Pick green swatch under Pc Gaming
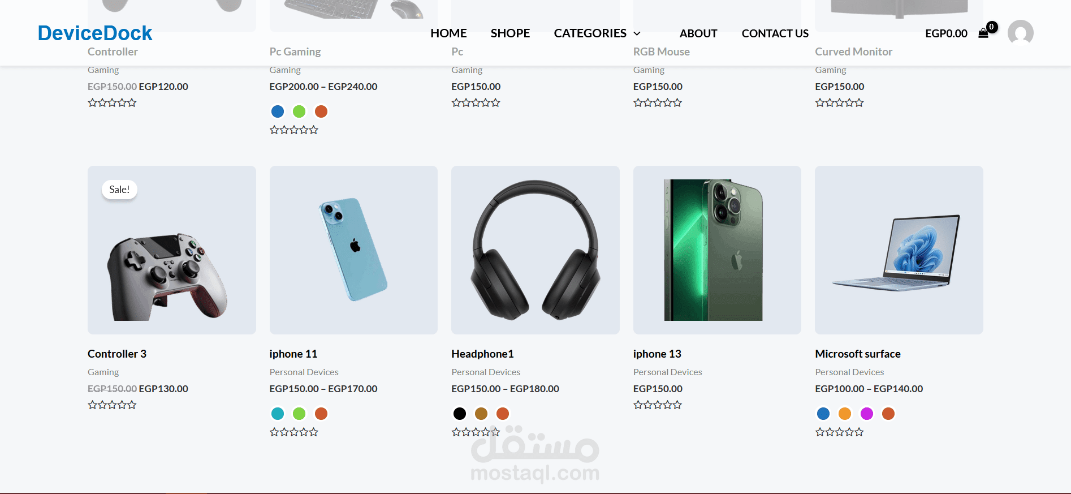 (299, 111)
